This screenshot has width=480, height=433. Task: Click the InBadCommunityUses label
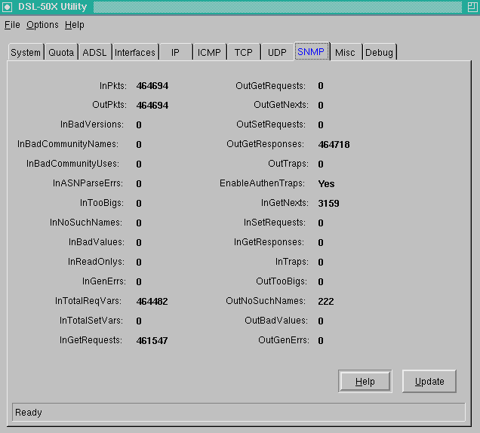[x=72, y=164]
